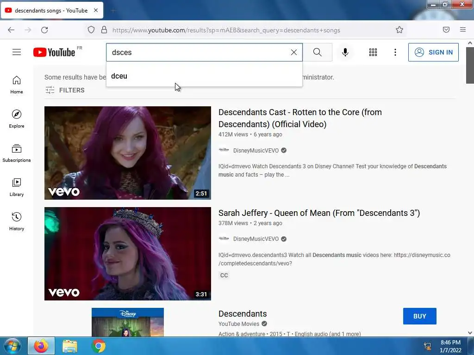Go to the YouTube logo home
The height and width of the screenshot is (355, 474).
(54, 52)
